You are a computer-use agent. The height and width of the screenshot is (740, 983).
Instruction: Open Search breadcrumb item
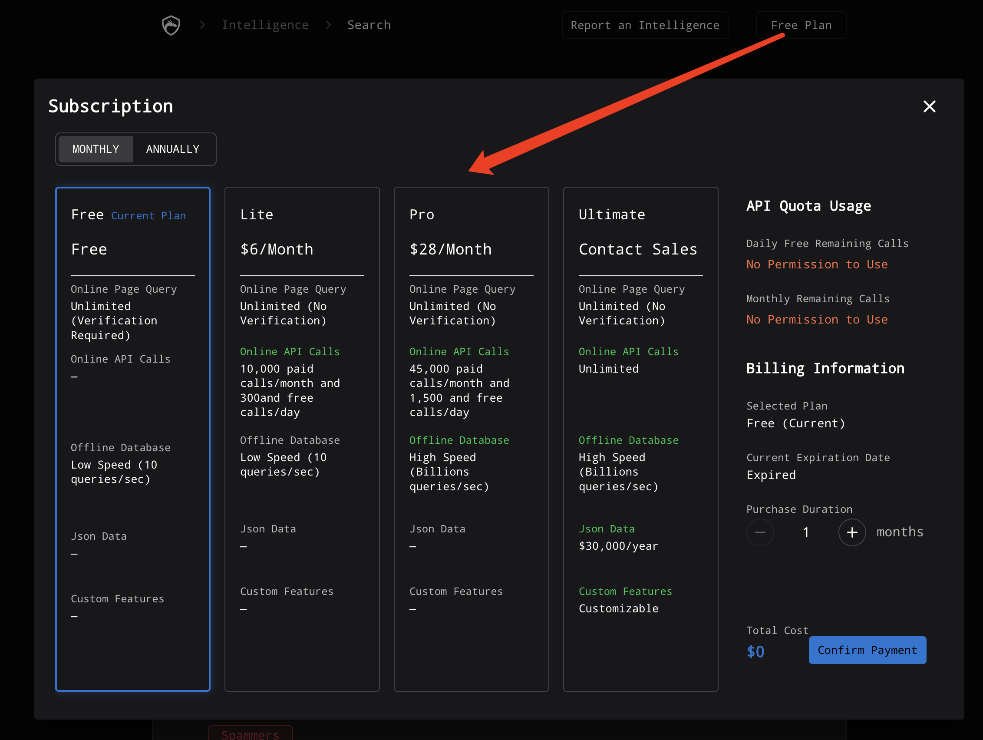click(x=369, y=25)
